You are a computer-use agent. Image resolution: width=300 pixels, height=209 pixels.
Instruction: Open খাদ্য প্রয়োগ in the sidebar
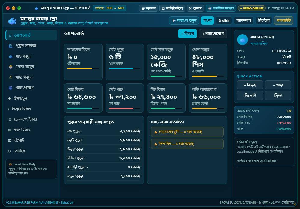tap(31, 88)
